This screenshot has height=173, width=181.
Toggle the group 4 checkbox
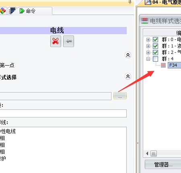coord(156,59)
